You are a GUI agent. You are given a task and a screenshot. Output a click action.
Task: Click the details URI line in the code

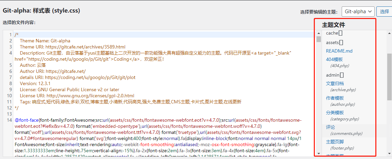[x=78, y=78]
